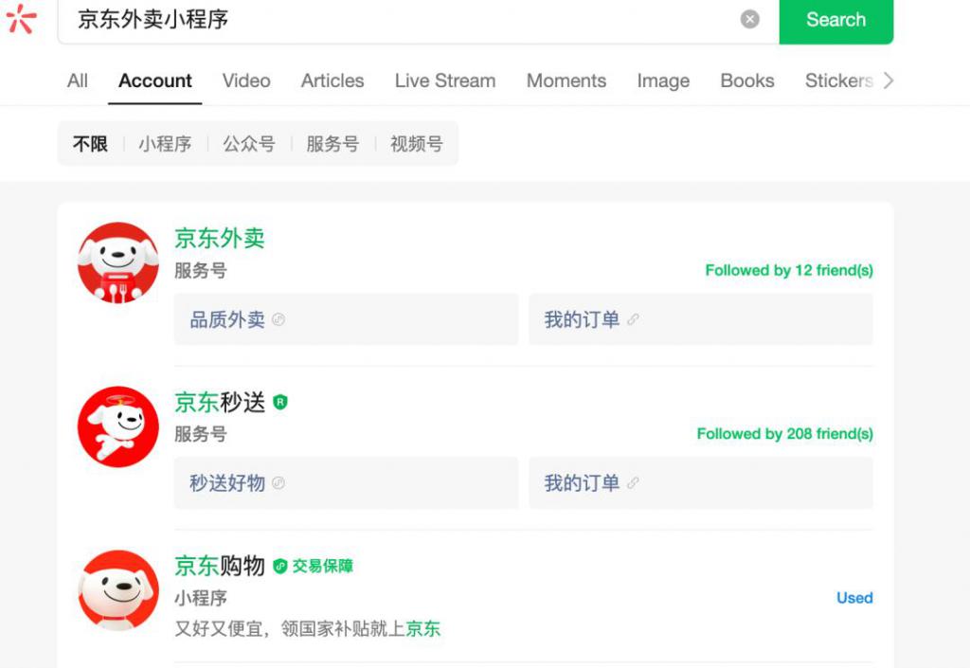Click the mini program icon beside 品质外卖

[x=278, y=319]
